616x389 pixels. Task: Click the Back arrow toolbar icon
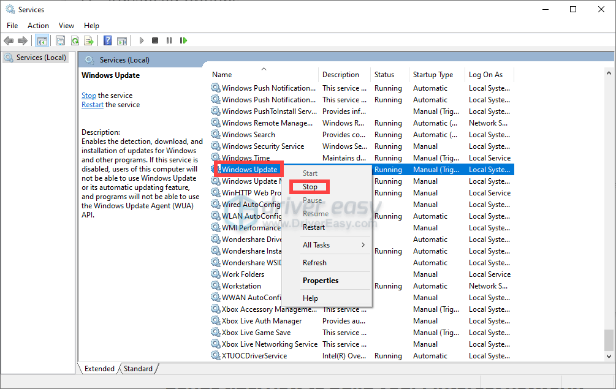click(9, 40)
